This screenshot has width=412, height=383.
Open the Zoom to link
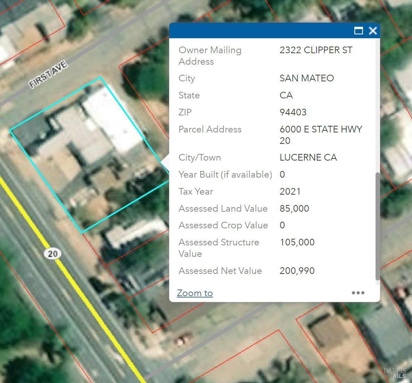point(195,293)
